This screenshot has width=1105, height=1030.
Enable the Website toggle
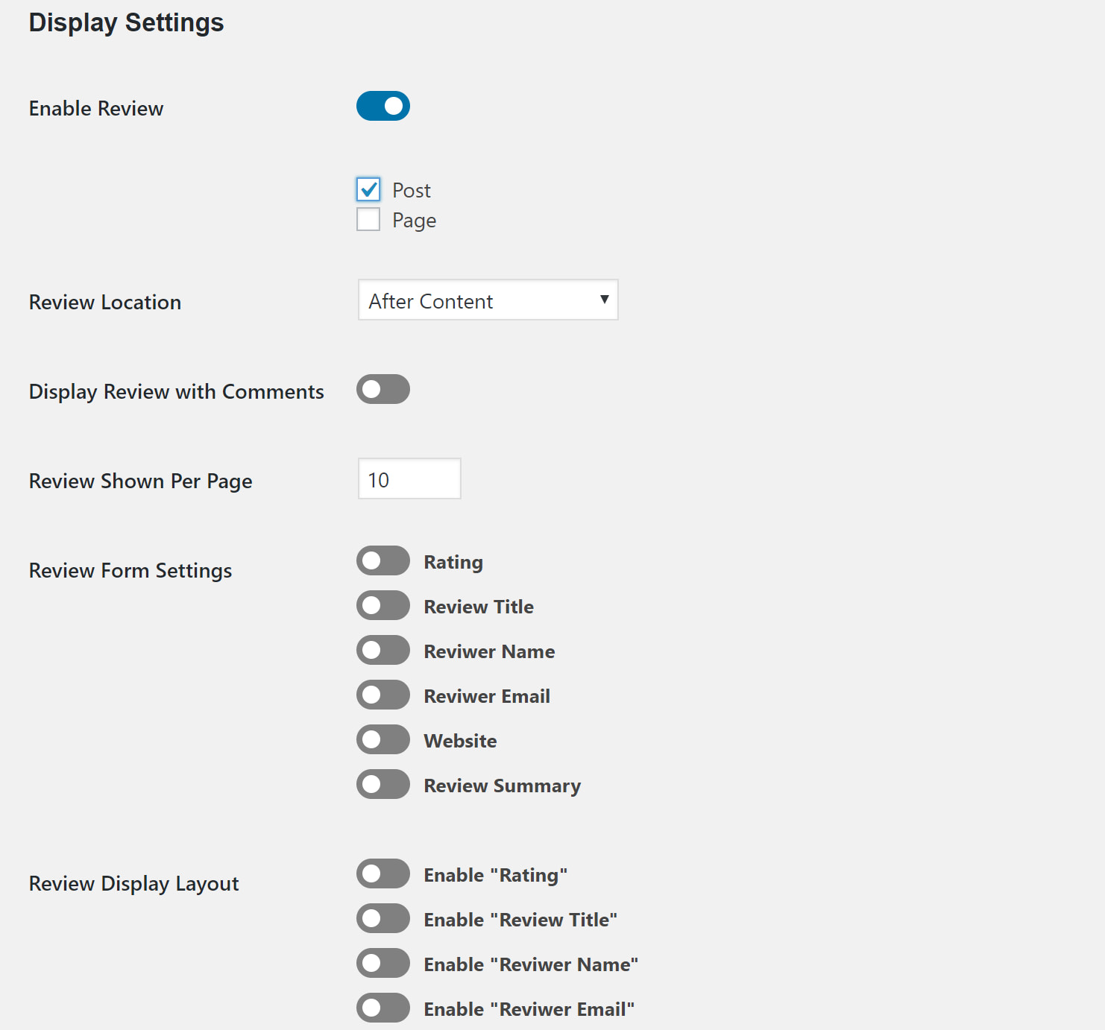tap(382, 739)
